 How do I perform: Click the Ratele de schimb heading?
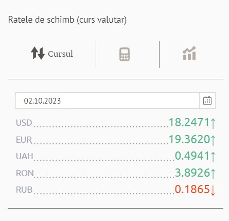(x=67, y=20)
